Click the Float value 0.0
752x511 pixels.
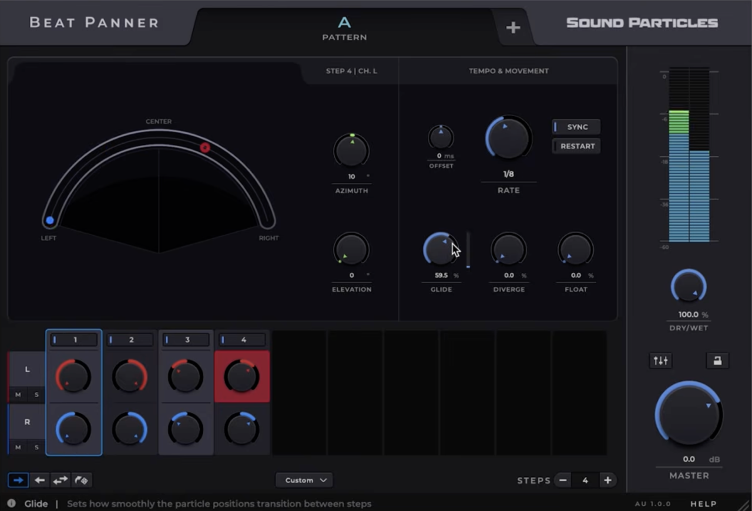[x=576, y=275]
